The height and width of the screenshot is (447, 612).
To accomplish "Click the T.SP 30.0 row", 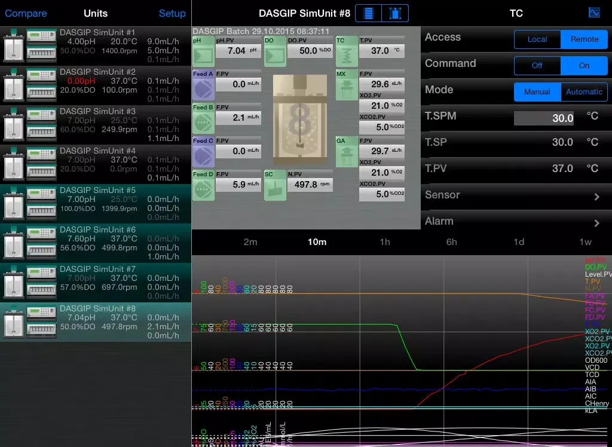I will (x=516, y=145).
